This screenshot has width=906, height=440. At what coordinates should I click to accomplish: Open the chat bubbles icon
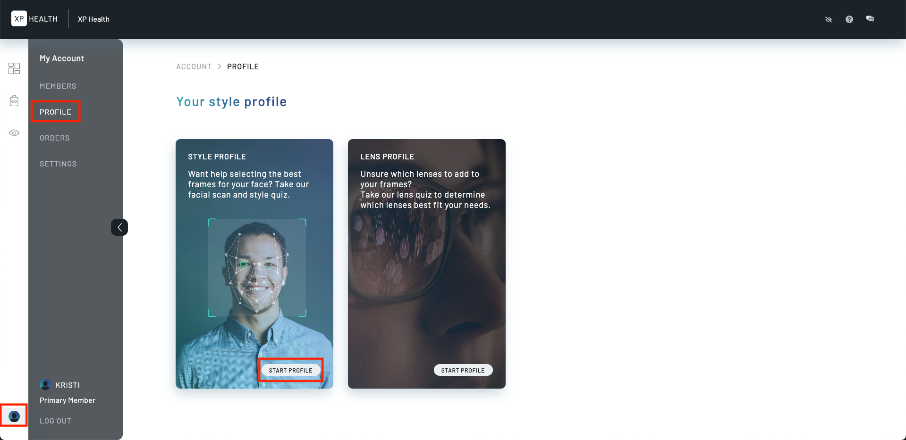coord(870,19)
